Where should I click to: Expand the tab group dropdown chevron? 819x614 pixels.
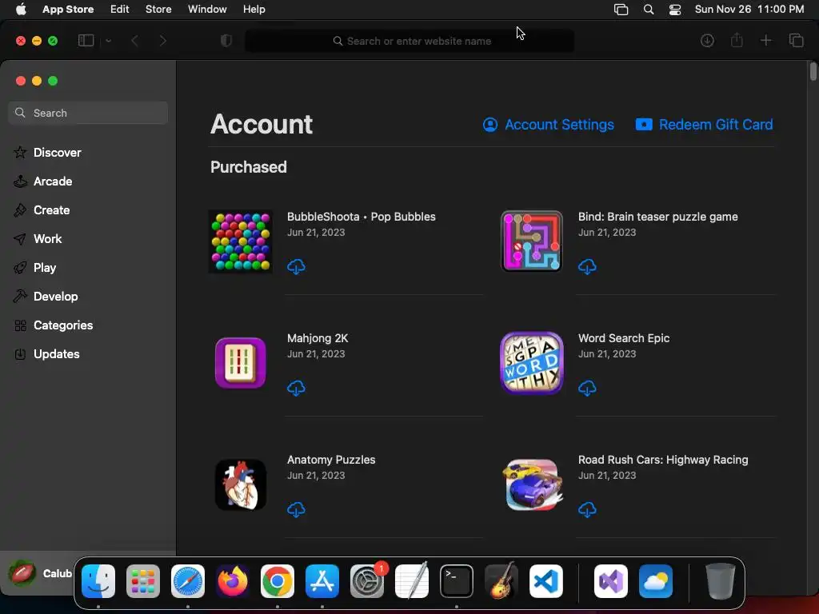[x=108, y=40]
